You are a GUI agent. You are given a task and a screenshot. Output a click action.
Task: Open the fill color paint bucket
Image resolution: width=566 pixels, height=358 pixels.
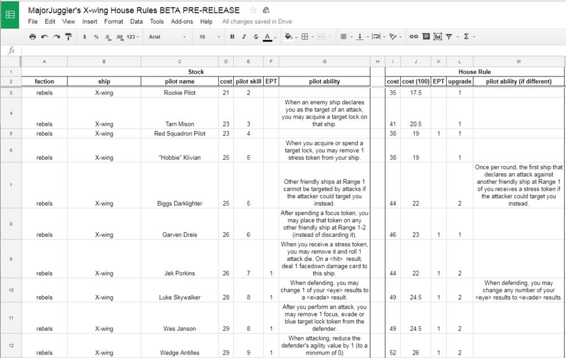[289, 37]
